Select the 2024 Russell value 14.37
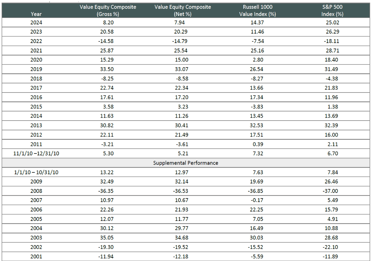Image resolution: width=371 pixels, height=261 pixels. [257, 23]
